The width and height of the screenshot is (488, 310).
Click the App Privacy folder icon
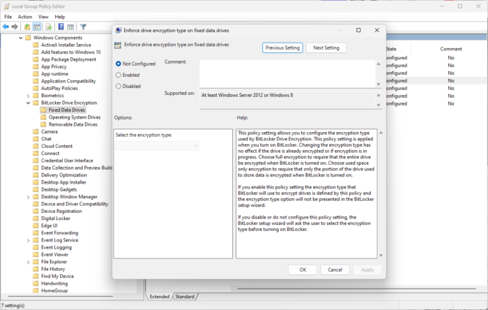(x=36, y=66)
